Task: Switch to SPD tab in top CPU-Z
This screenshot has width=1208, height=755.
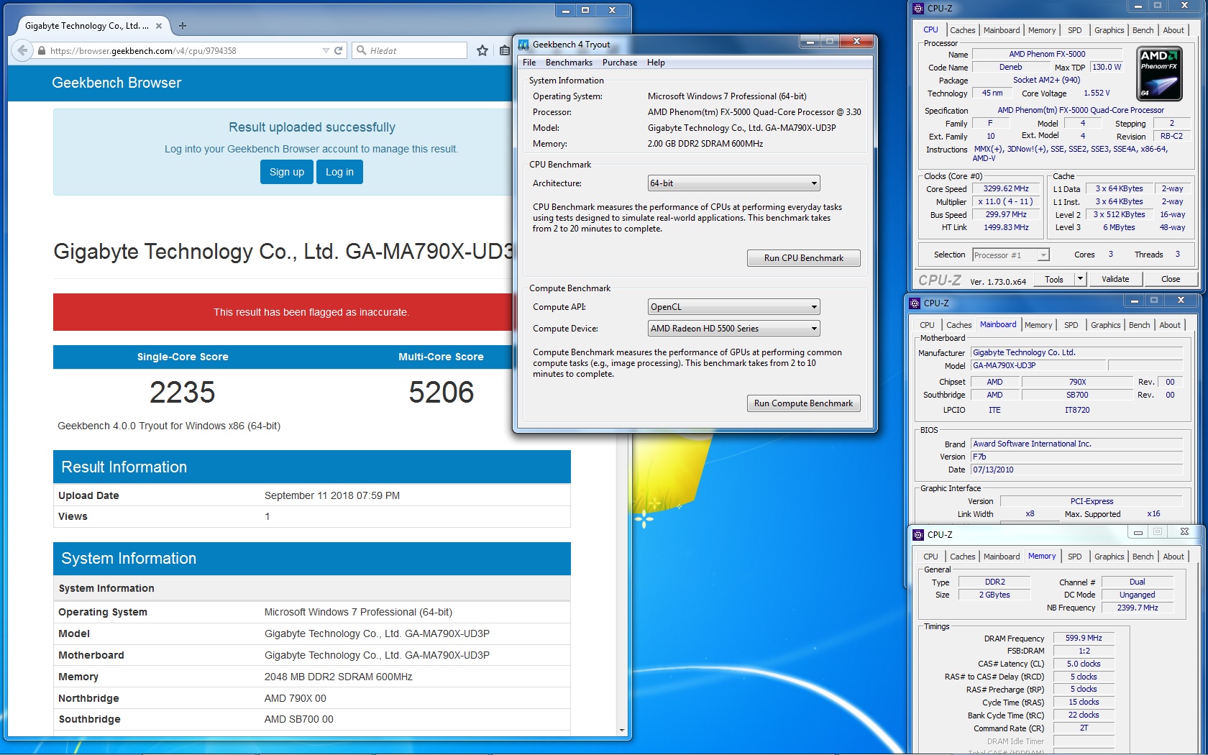Action: pyautogui.click(x=1074, y=30)
